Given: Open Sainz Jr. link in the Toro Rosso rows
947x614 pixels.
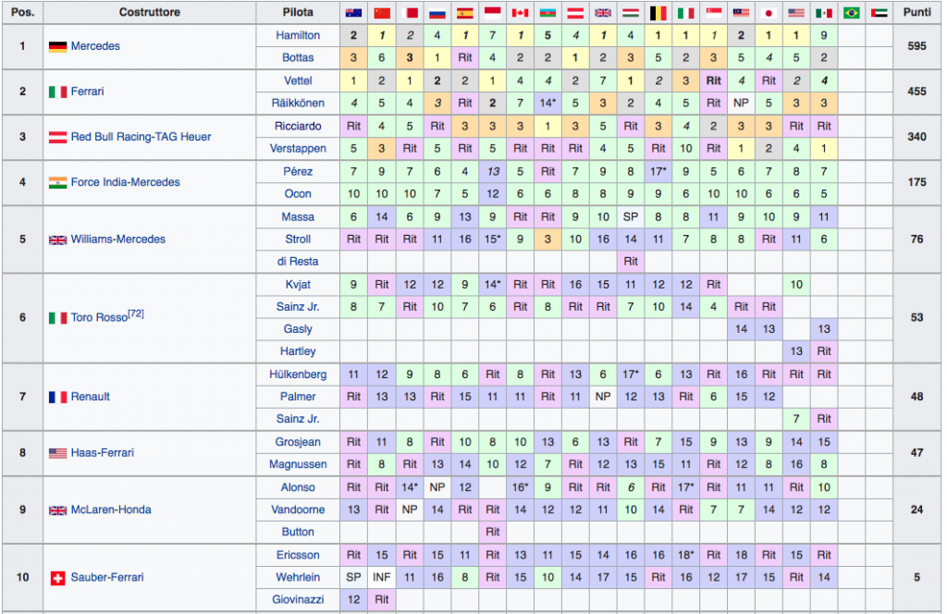Looking at the screenshot, I should pos(298,306).
